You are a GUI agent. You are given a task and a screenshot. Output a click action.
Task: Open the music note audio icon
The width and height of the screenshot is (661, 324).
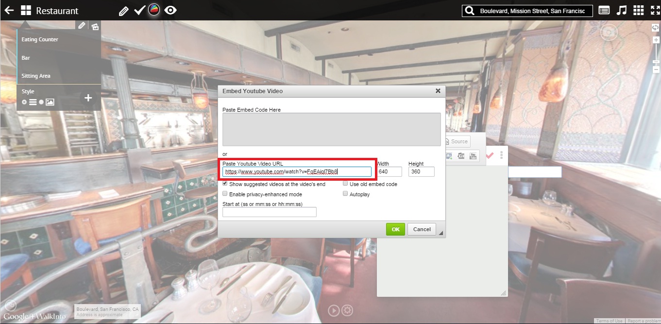[x=621, y=10]
